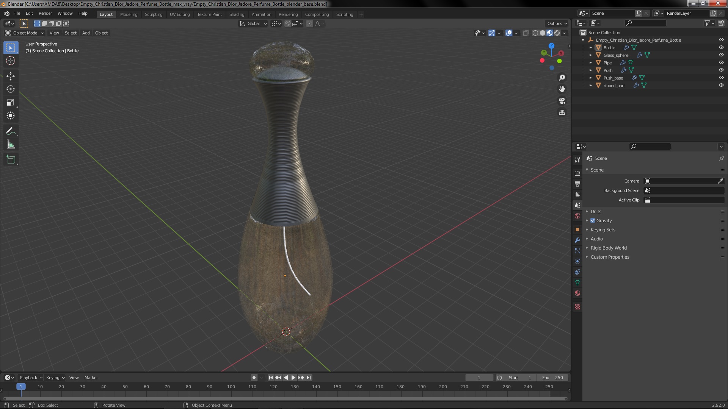Open Global transform orientation dropdown
This screenshot has width=728, height=409.
[253, 23]
